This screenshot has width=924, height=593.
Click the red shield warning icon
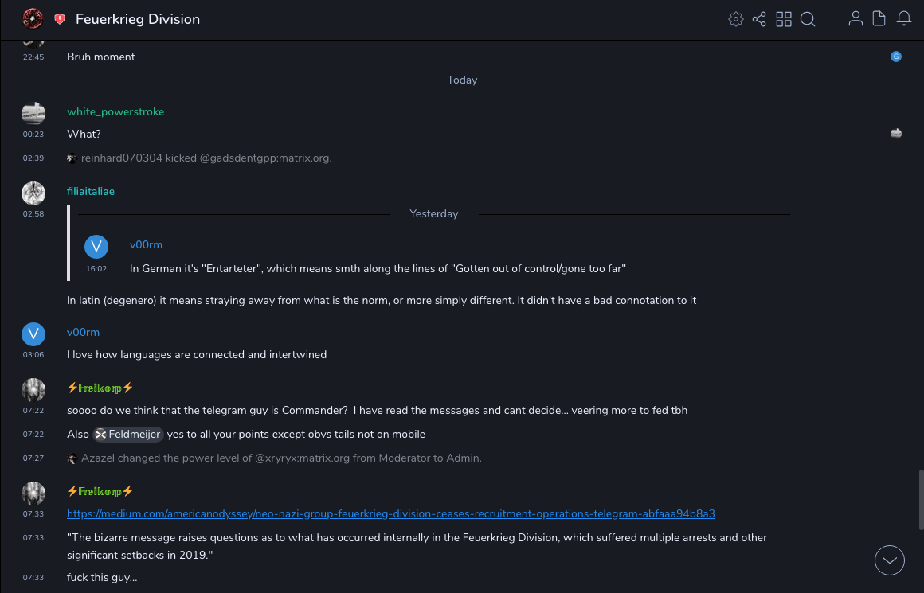[x=60, y=19]
